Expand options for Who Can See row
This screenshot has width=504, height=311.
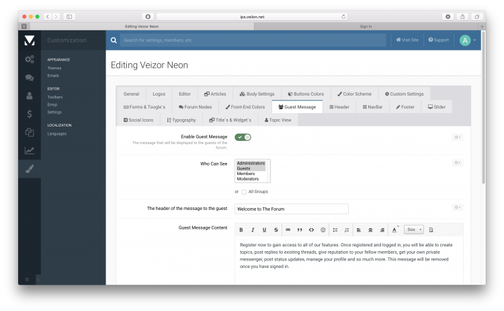pyautogui.click(x=458, y=163)
